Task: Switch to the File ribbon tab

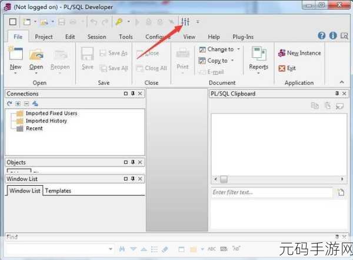Action: click(x=18, y=37)
